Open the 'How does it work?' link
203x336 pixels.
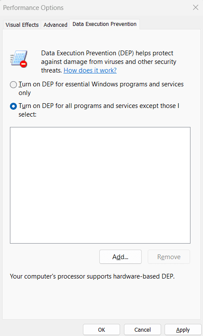pos(90,70)
